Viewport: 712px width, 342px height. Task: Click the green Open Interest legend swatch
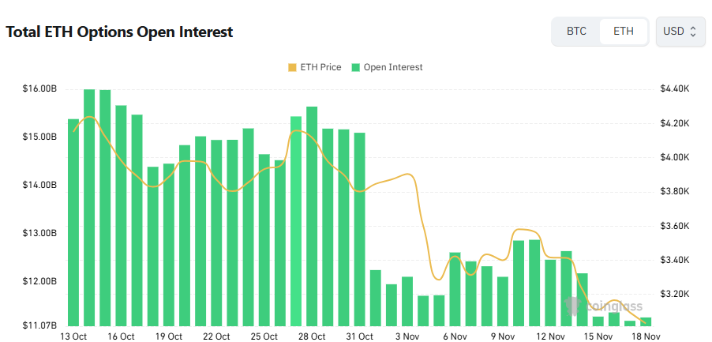356,67
